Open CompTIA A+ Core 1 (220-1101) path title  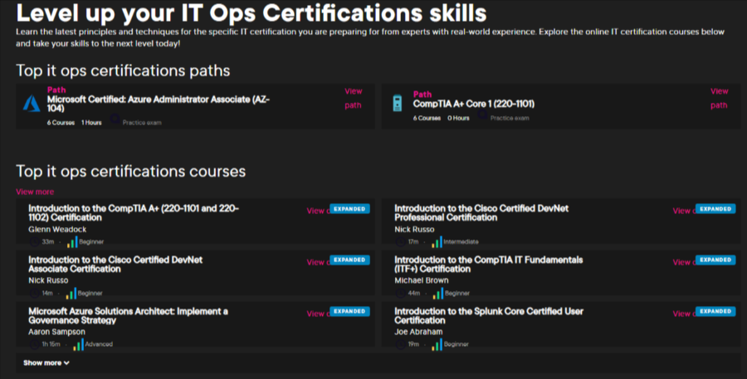(x=474, y=104)
